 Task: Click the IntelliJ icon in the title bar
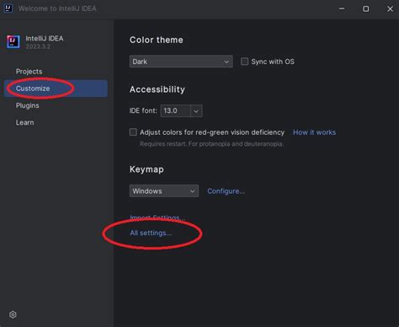(8, 8)
